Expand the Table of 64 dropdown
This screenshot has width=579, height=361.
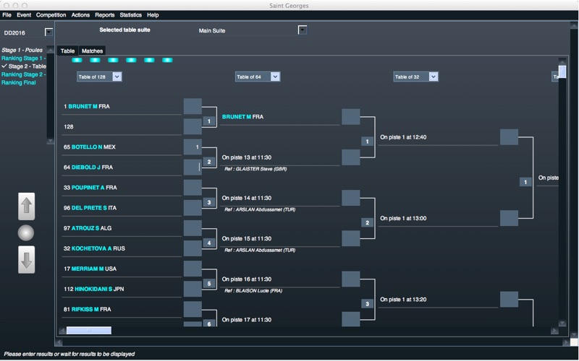click(x=275, y=77)
